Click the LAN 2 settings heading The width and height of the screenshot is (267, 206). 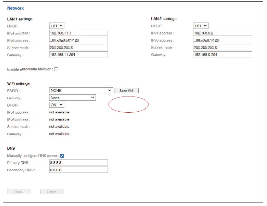coord(164,19)
